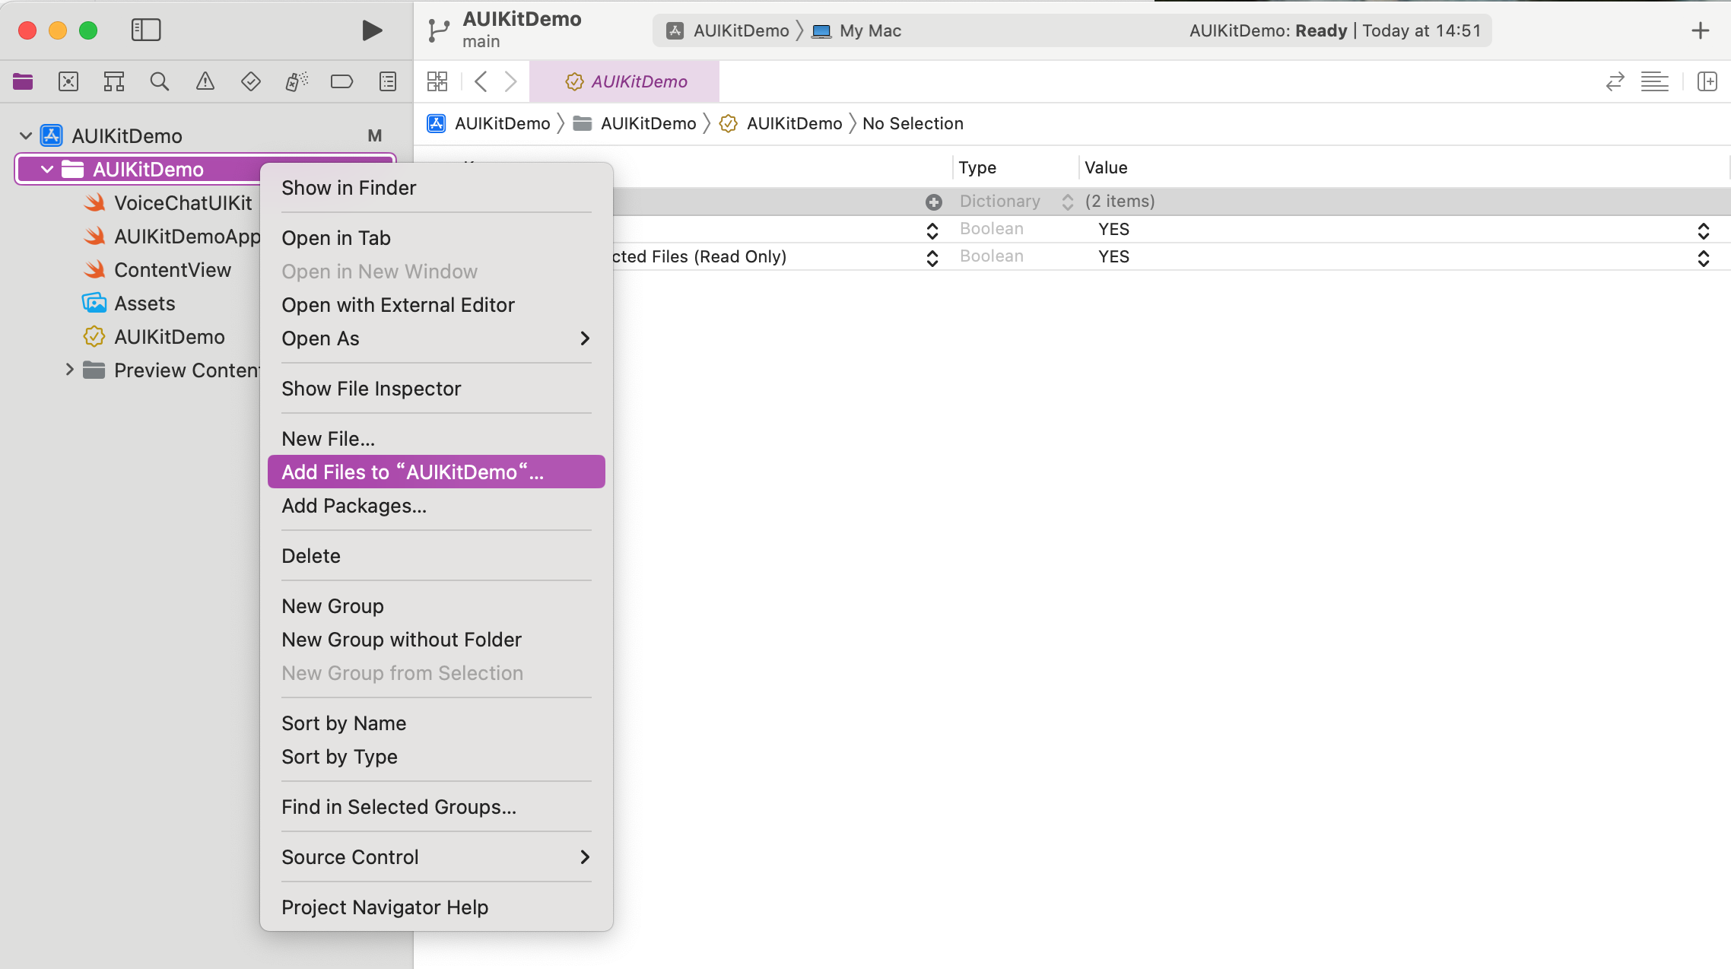Select the AUIKitDemo editor tab

coord(624,81)
